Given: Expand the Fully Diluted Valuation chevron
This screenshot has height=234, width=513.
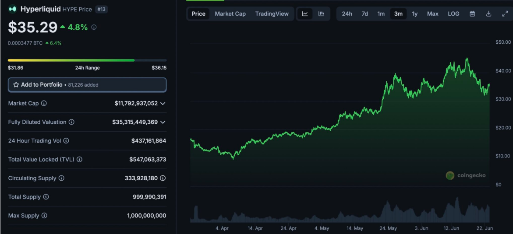Looking at the screenshot, I should (163, 122).
